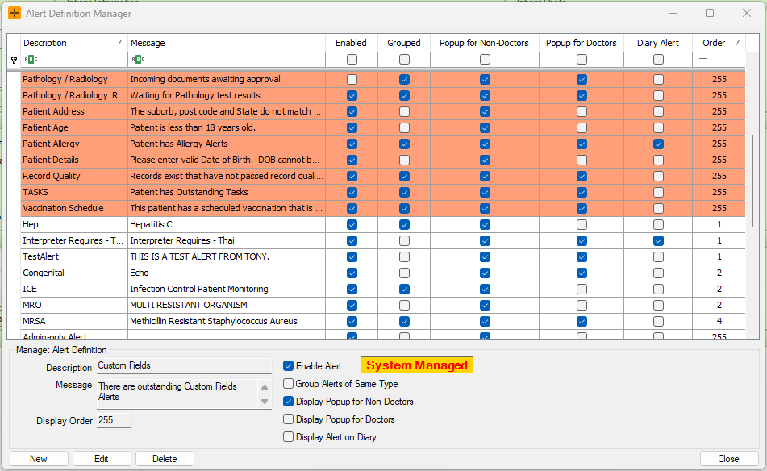Click the Popup for Non-Doctors column header
Screen dimensions: 767x471
coord(484,43)
